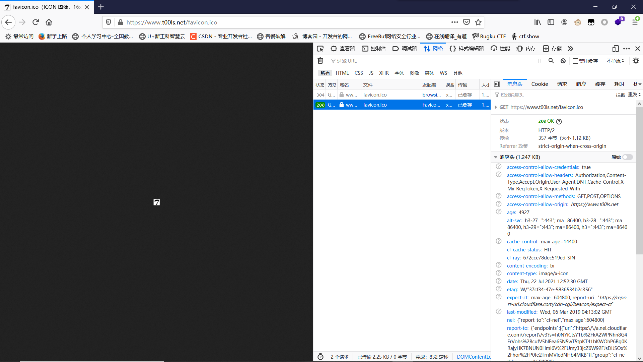
Task: Open network settings gear
Action: coord(636,61)
